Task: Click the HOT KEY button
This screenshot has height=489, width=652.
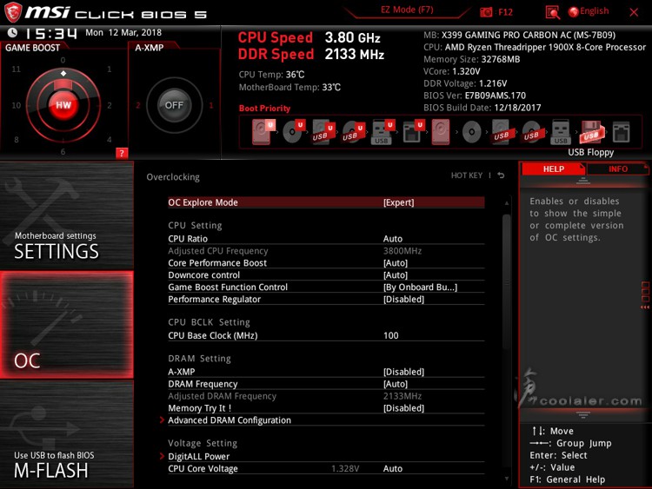Action: [x=467, y=175]
